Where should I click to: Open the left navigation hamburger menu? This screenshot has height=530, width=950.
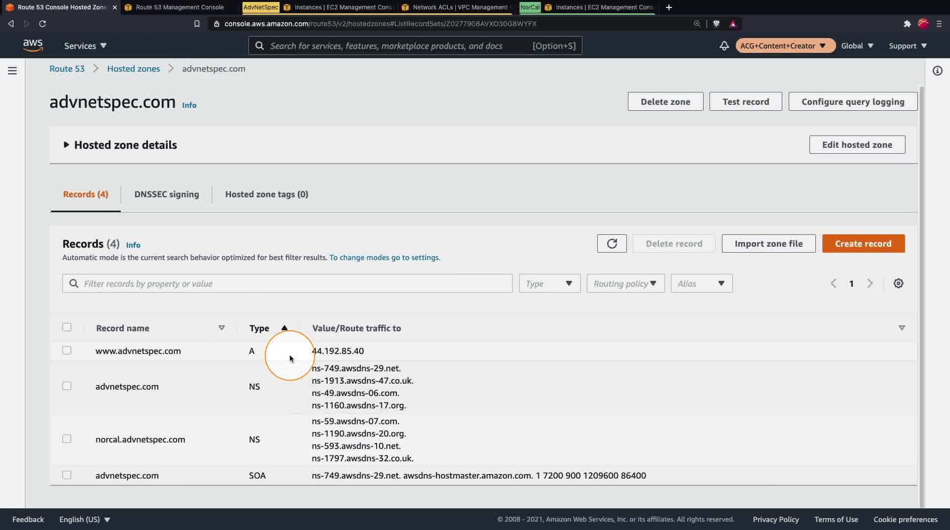[12, 71]
